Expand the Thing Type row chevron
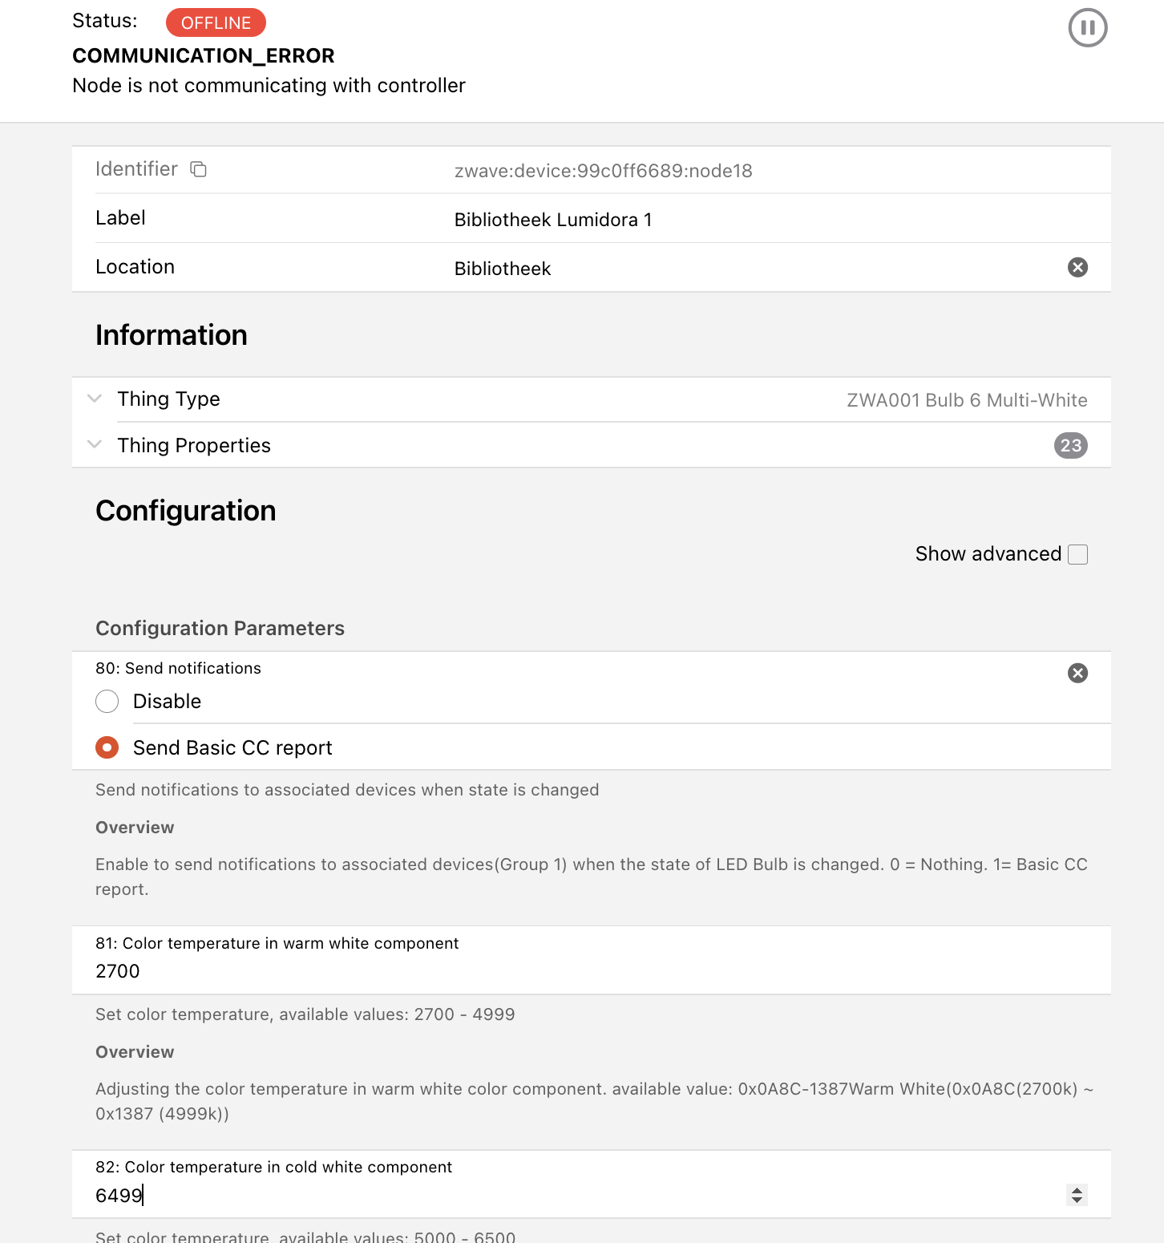1164x1243 pixels. point(95,399)
